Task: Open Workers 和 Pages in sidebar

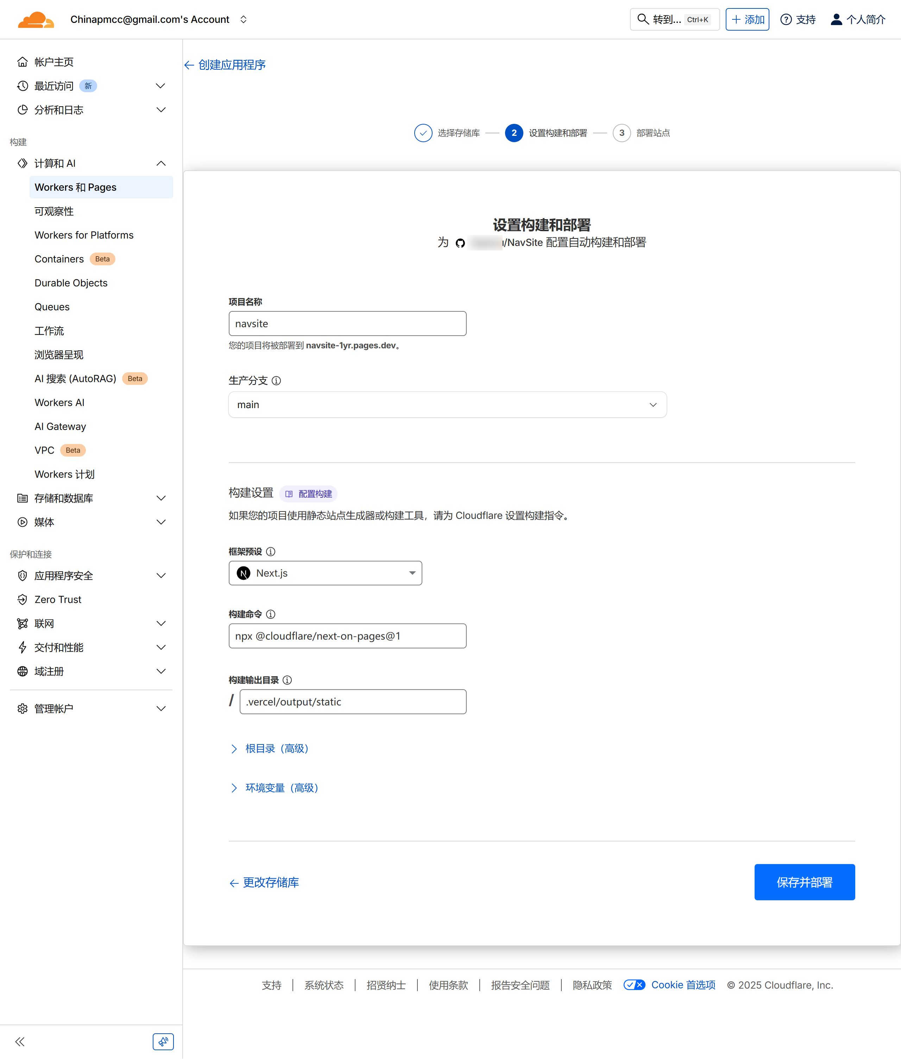Action: click(76, 188)
